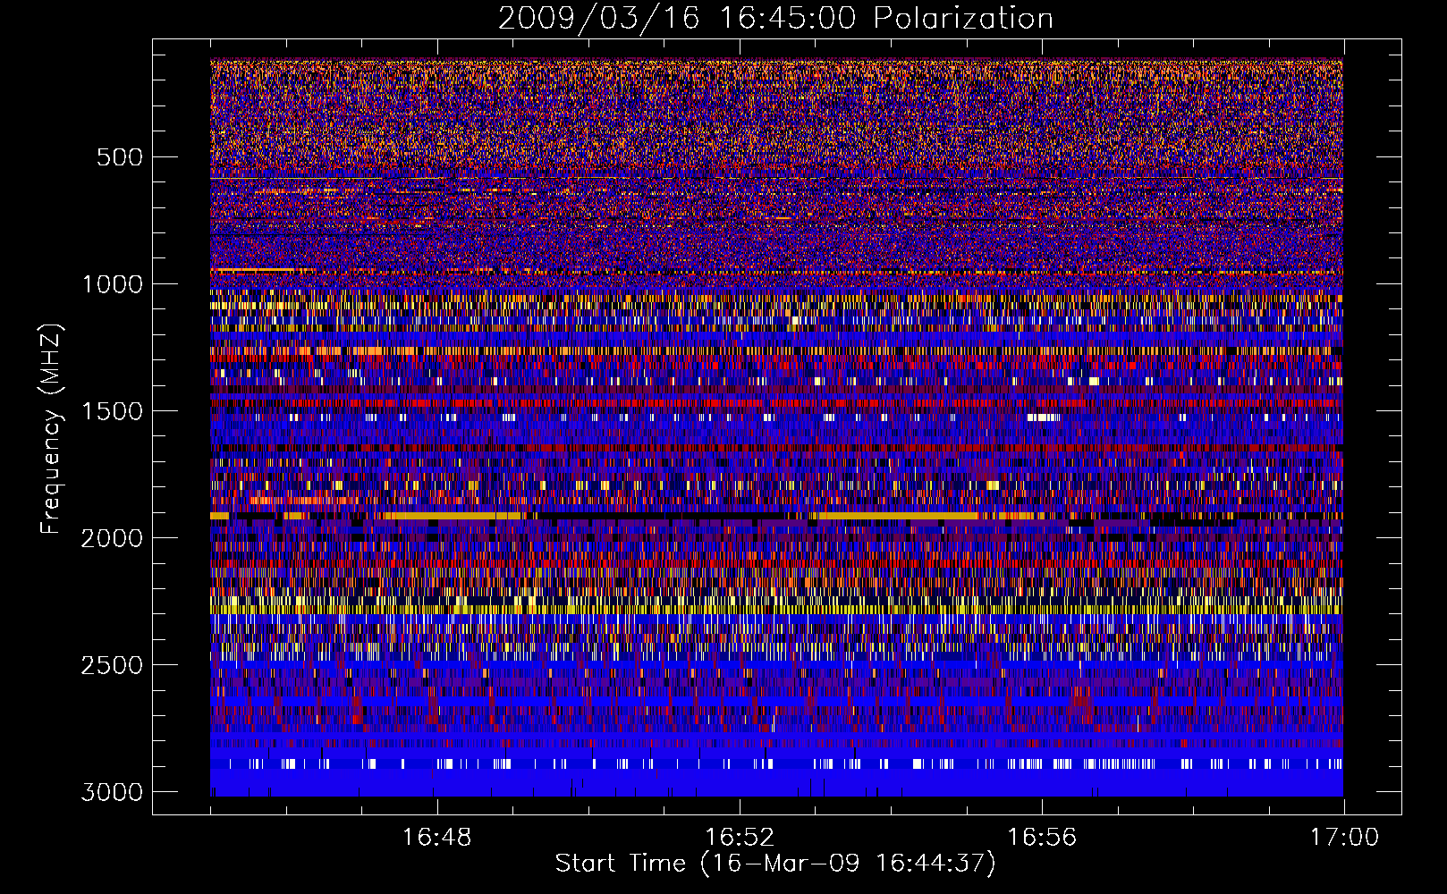Viewport: 1447px width, 894px height.
Task: Click the solid blue band at 3000 MHz
Action: (x=776, y=784)
